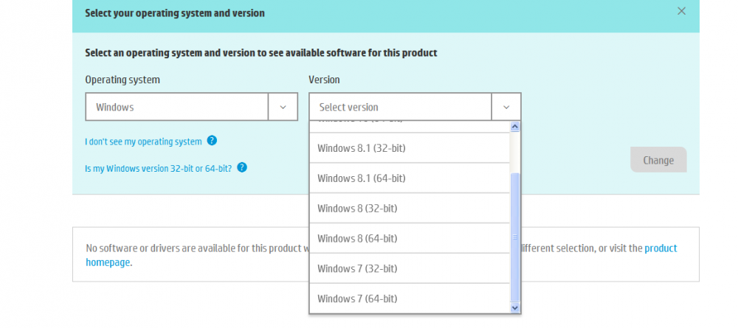This screenshot has width=738, height=328.
Task: Open "I don't see my operating system" link
Action: click(x=143, y=142)
